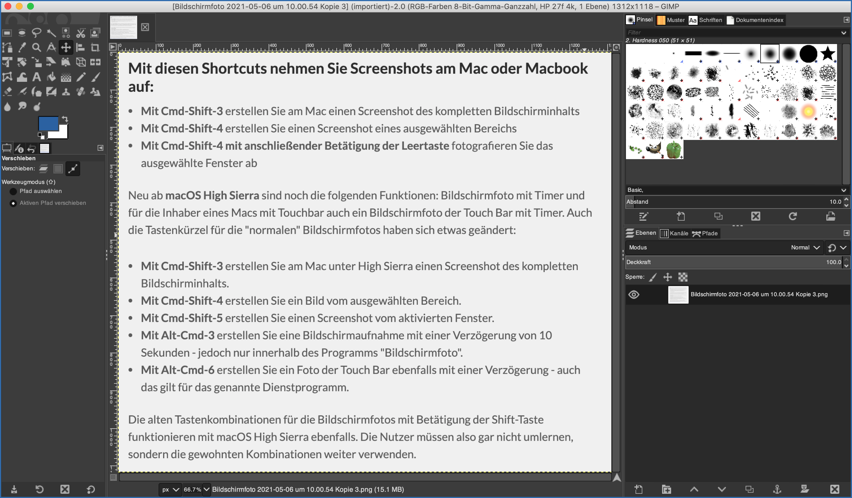
Task: Choose the Crop tool
Action: pos(95,47)
